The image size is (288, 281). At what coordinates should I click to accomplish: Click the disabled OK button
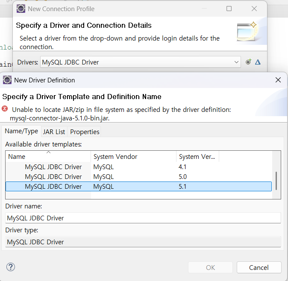210,267
